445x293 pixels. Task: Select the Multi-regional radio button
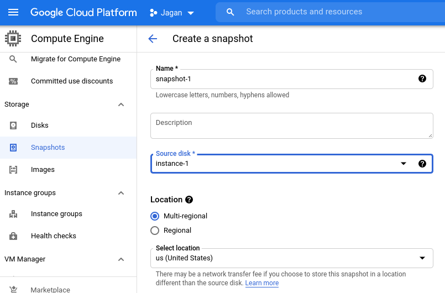click(x=155, y=216)
